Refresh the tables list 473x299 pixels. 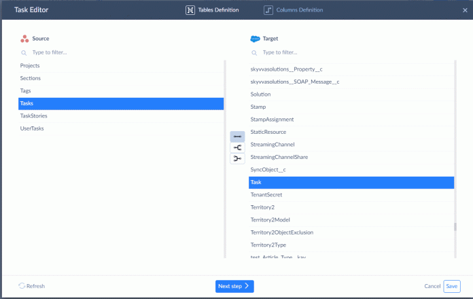[x=32, y=286]
